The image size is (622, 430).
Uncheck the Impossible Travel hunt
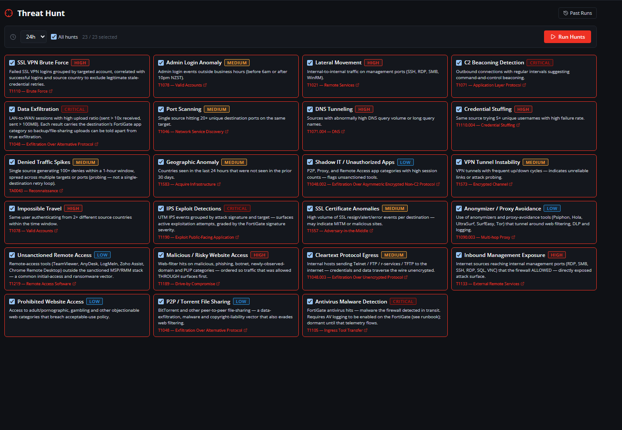(x=12, y=209)
